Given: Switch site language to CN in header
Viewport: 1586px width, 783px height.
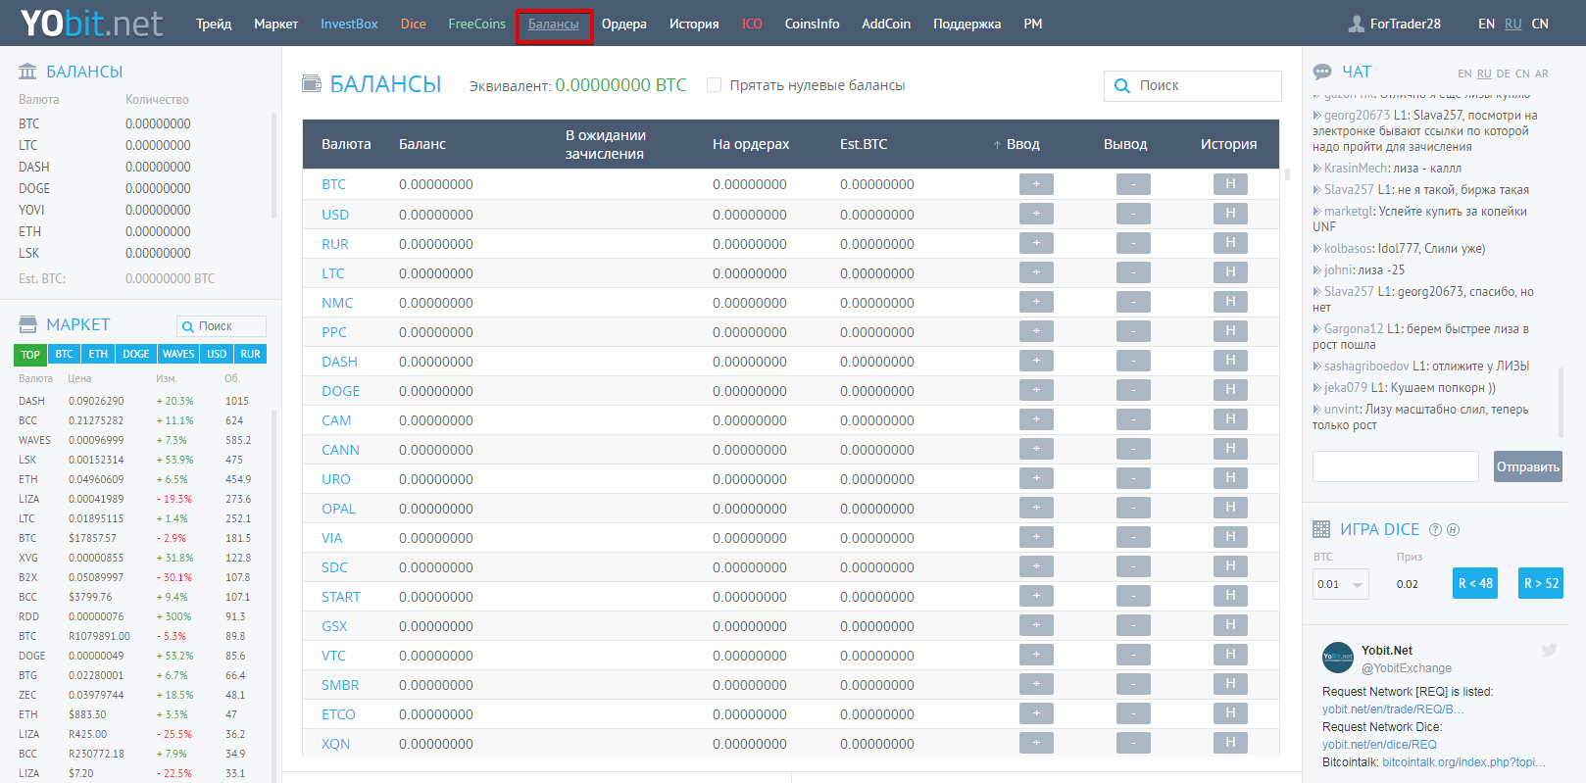Looking at the screenshot, I should 1540,24.
